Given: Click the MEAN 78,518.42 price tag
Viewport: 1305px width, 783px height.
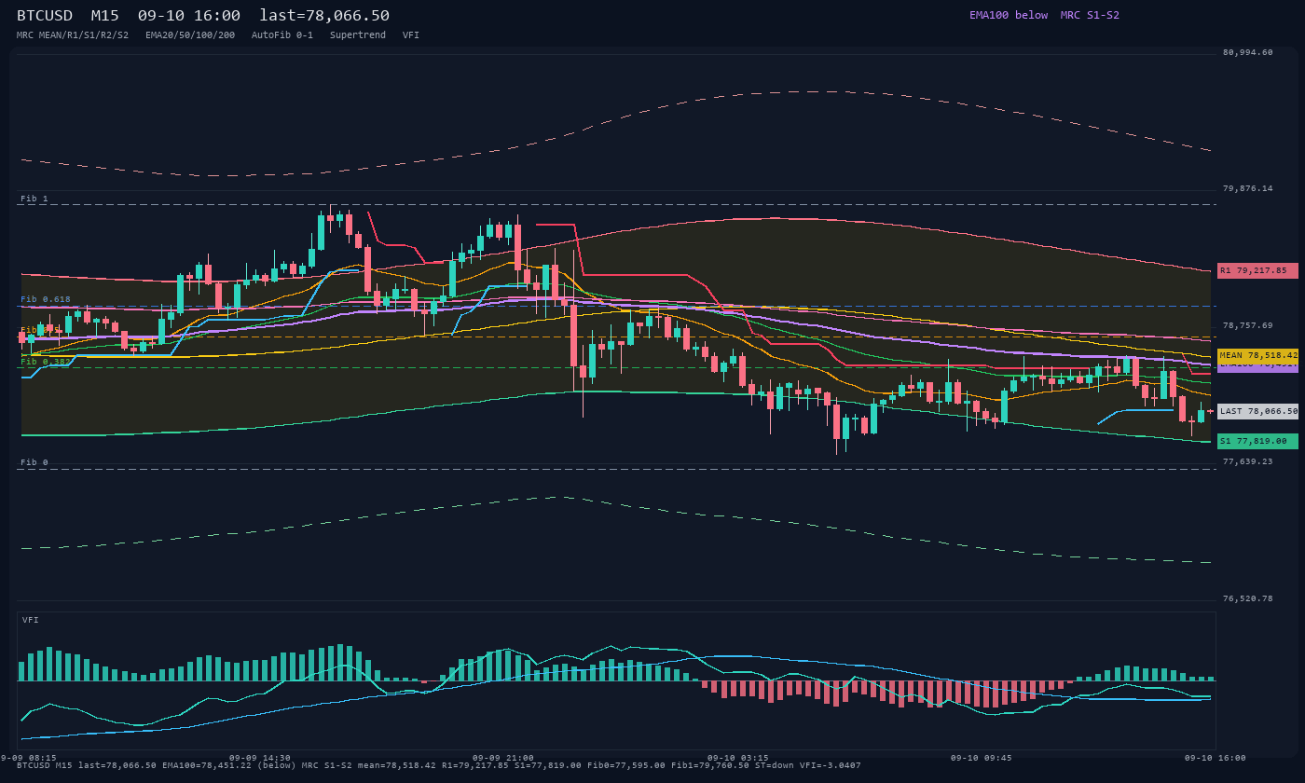Looking at the screenshot, I should 1257,355.
